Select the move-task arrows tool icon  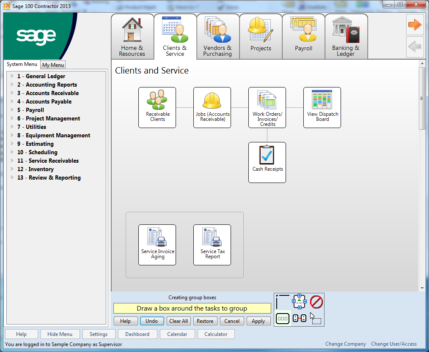pyautogui.click(x=299, y=301)
